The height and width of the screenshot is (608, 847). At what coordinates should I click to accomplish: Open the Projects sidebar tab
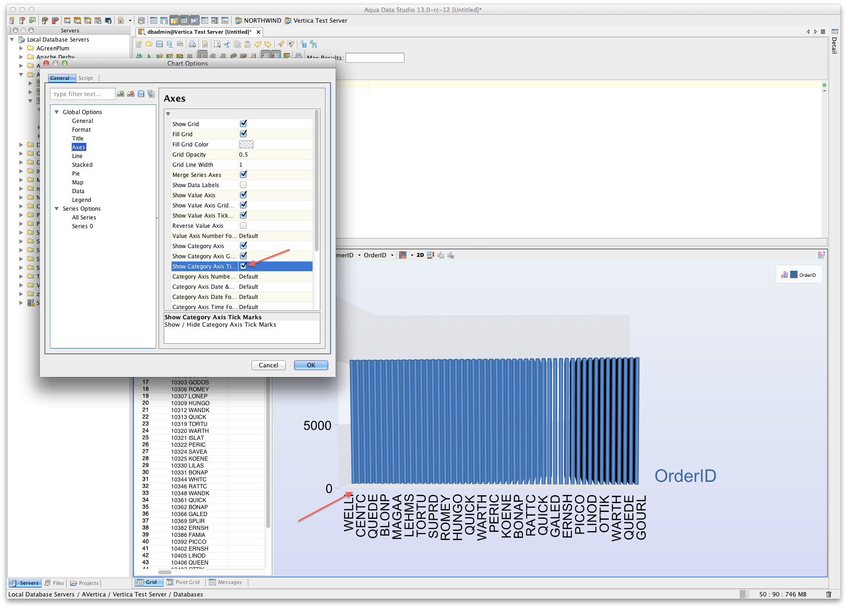(x=84, y=583)
